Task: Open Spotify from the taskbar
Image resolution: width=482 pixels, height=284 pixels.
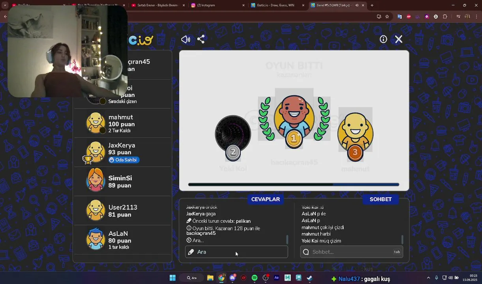Action: [254, 278]
